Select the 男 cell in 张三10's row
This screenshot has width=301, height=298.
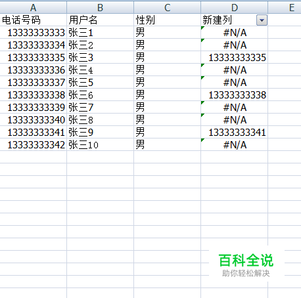click(168, 145)
